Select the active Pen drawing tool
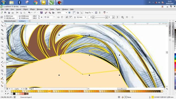 tap(2, 38)
